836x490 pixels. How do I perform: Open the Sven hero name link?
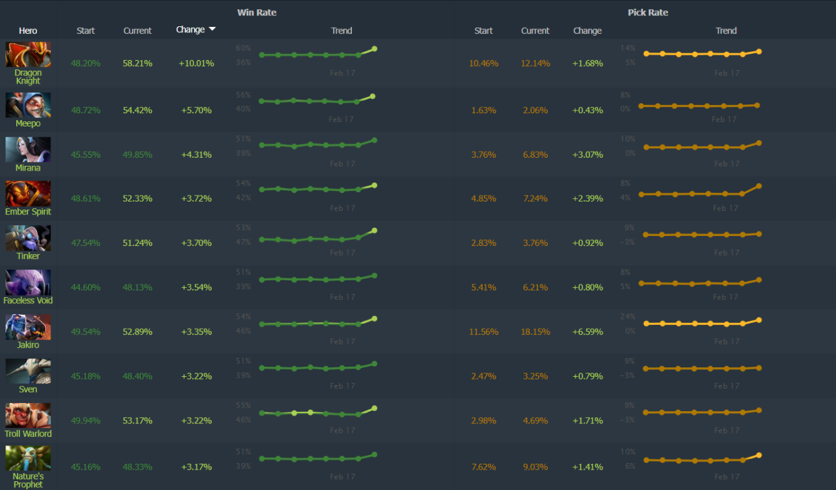pos(28,390)
